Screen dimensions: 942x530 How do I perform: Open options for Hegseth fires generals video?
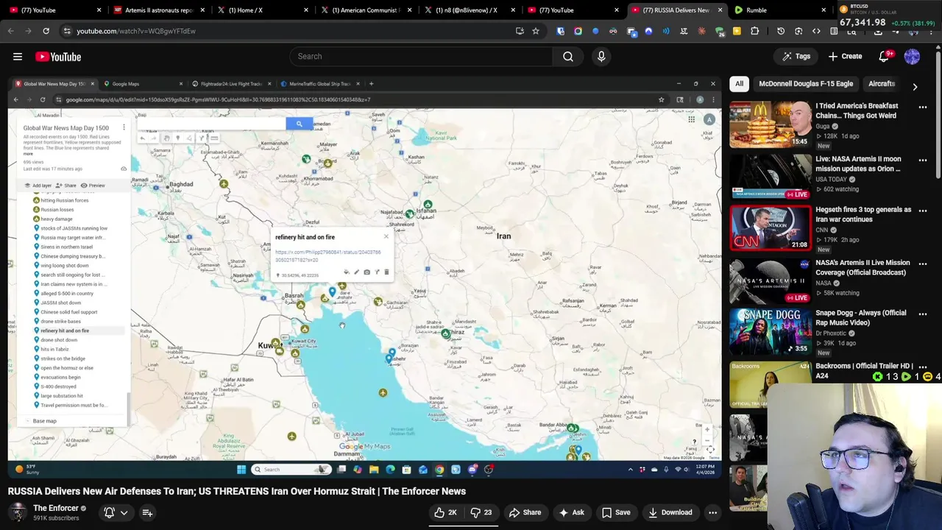tap(923, 211)
